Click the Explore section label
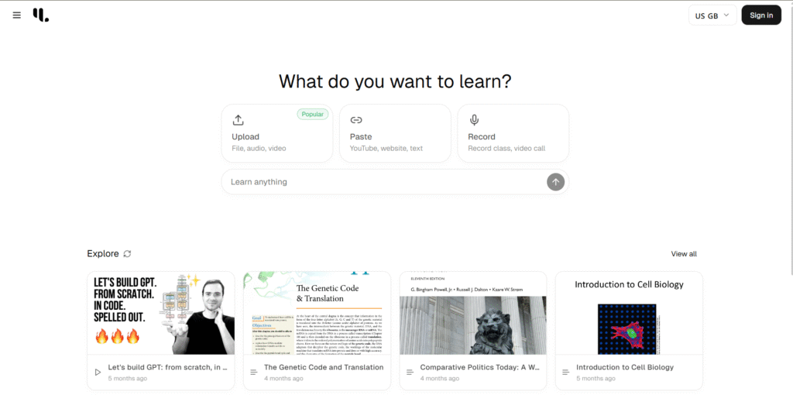 (103, 254)
